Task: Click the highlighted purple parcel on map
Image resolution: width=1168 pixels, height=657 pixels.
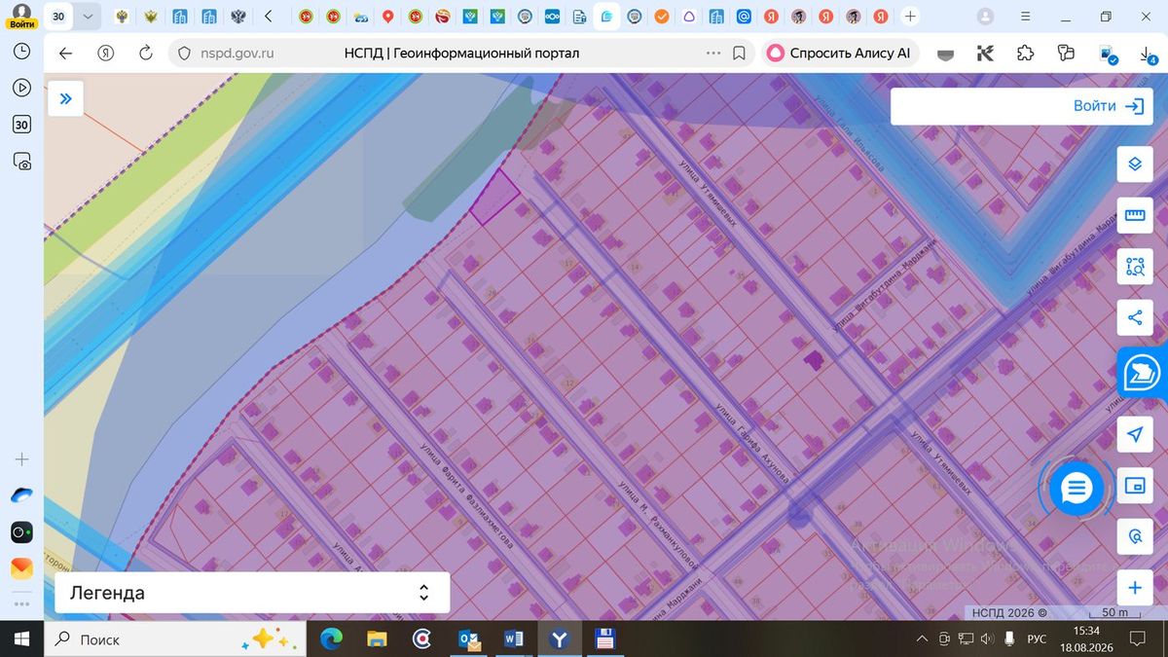Action: pyautogui.click(x=494, y=197)
